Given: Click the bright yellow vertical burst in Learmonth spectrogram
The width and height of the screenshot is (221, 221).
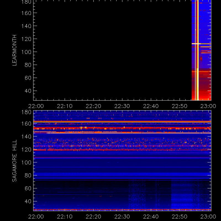Looking at the screenshot, I should click(198, 50).
